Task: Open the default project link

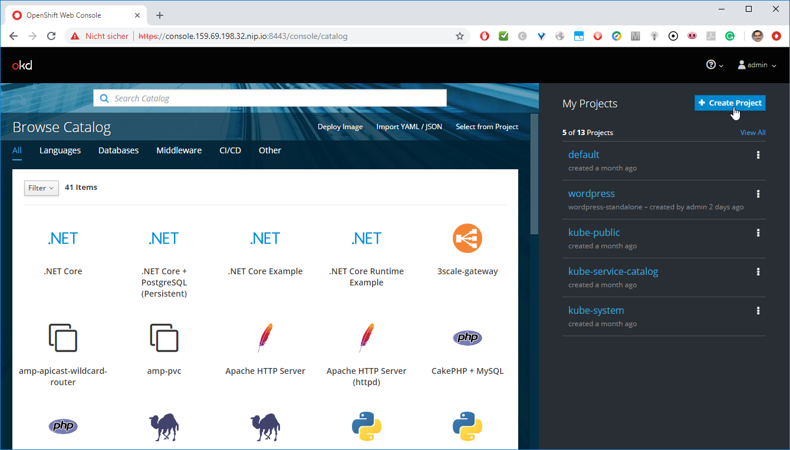Action: point(584,155)
